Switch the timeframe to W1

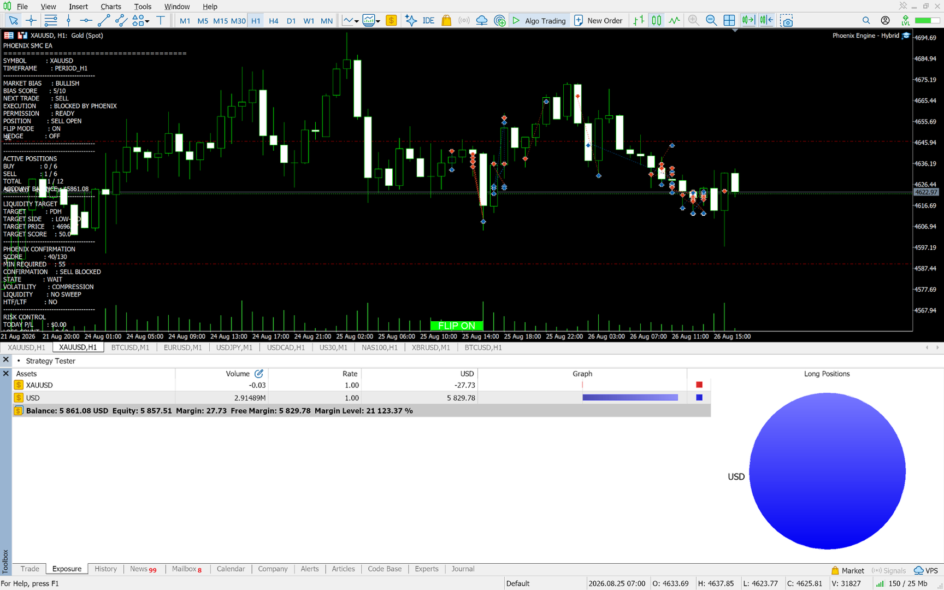[309, 21]
